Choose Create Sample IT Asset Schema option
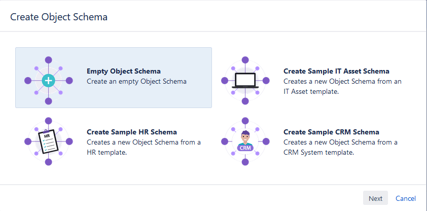 point(336,72)
